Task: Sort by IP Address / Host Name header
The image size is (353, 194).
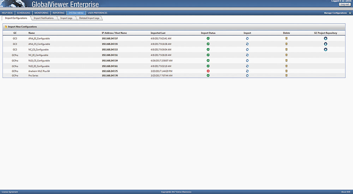Action: (114, 33)
